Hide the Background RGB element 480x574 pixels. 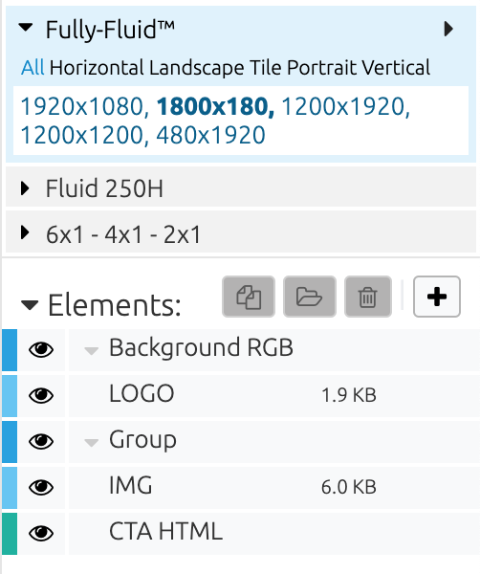pos(41,349)
